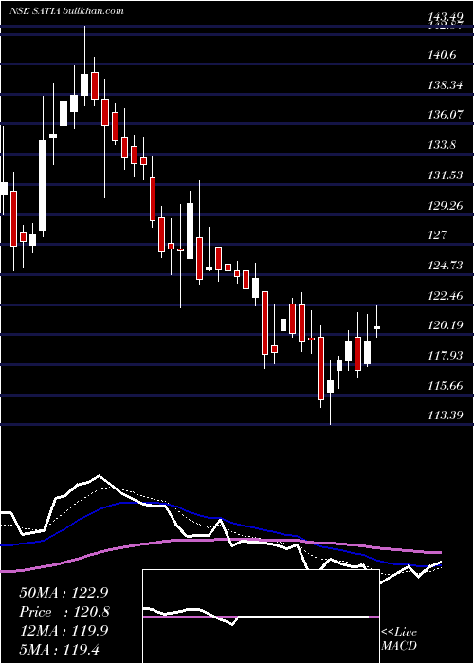
Task: Click the 129.26 price axis label
Action: tap(447, 206)
